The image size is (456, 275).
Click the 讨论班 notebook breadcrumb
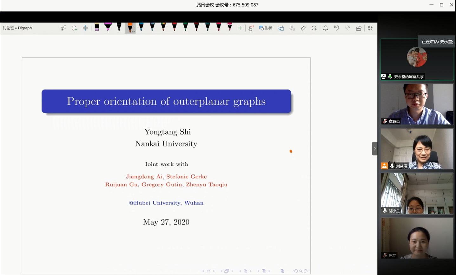pos(8,28)
